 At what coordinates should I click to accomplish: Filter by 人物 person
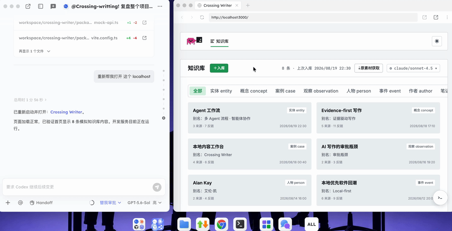[359, 91]
